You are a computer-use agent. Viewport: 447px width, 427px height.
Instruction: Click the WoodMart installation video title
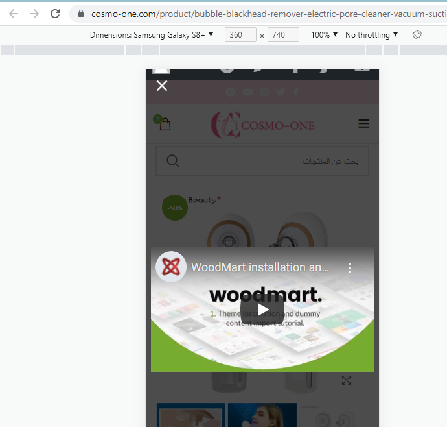coord(260,267)
